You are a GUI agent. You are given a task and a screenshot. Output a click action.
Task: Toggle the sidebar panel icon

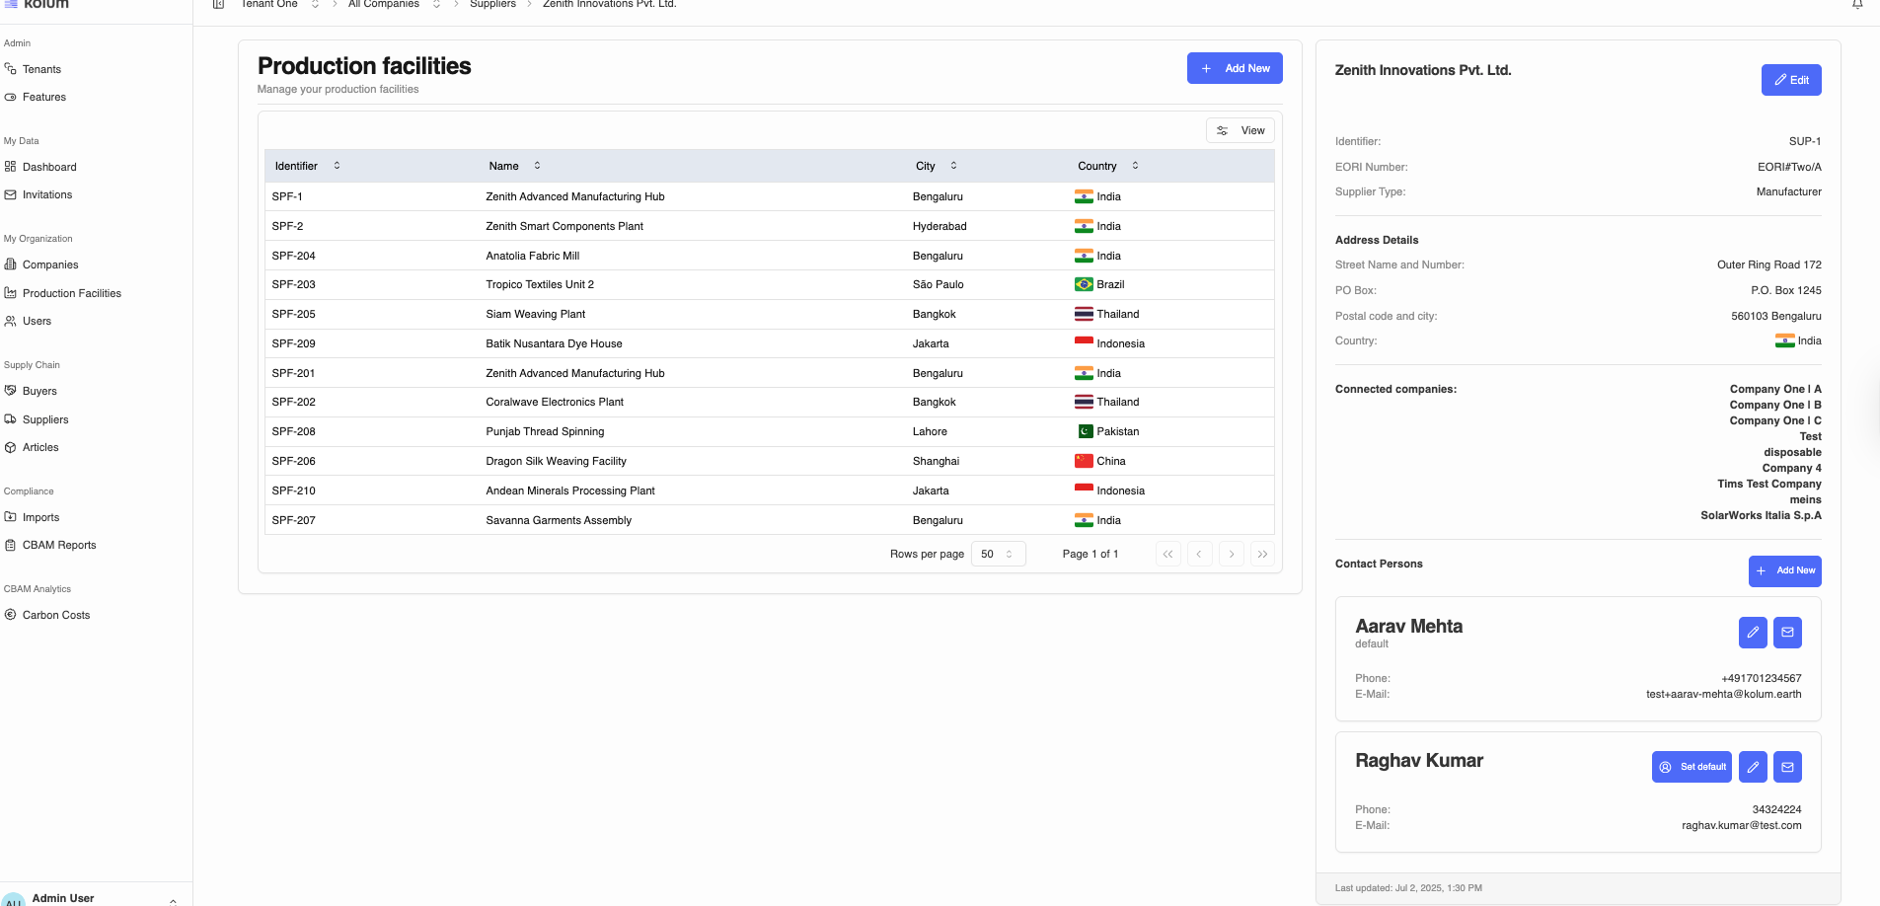click(218, 5)
